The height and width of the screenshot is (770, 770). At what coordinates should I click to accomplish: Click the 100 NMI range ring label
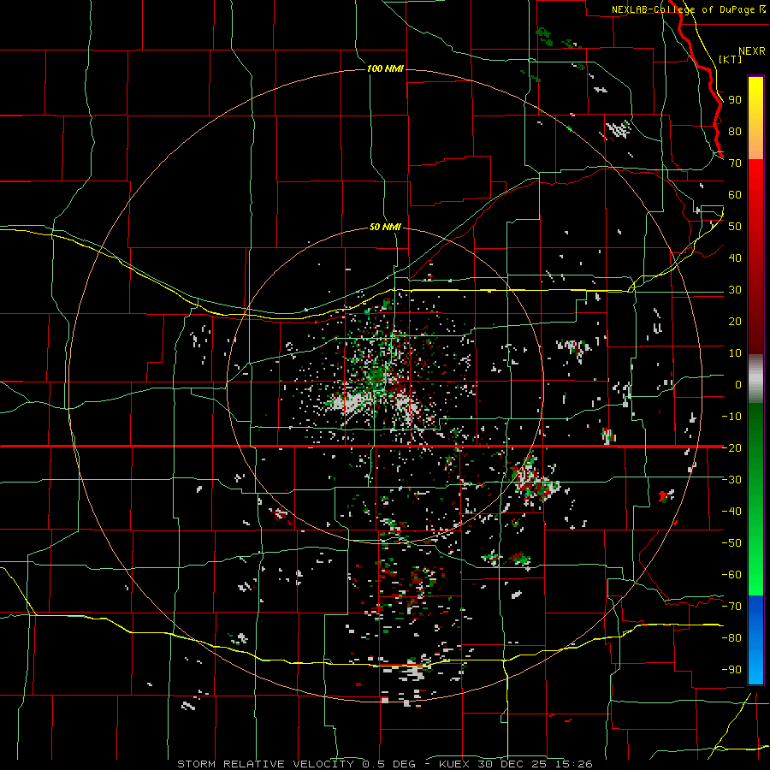385,68
